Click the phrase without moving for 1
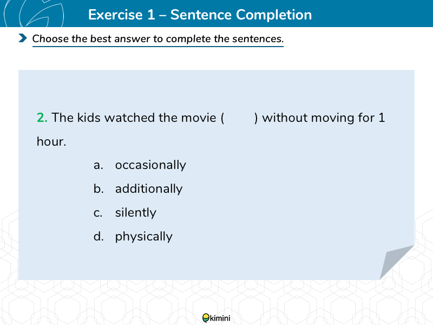 (323, 118)
